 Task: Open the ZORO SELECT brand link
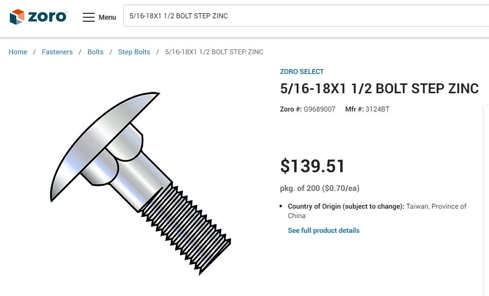pos(302,72)
